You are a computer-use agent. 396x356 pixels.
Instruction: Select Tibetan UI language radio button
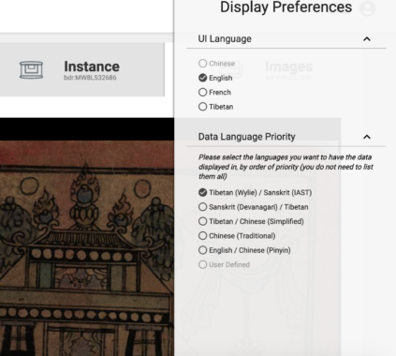click(x=202, y=107)
